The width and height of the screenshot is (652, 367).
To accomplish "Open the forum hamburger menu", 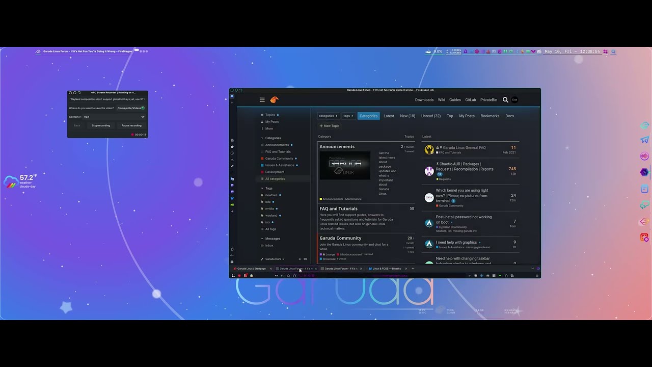I will pyautogui.click(x=262, y=100).
